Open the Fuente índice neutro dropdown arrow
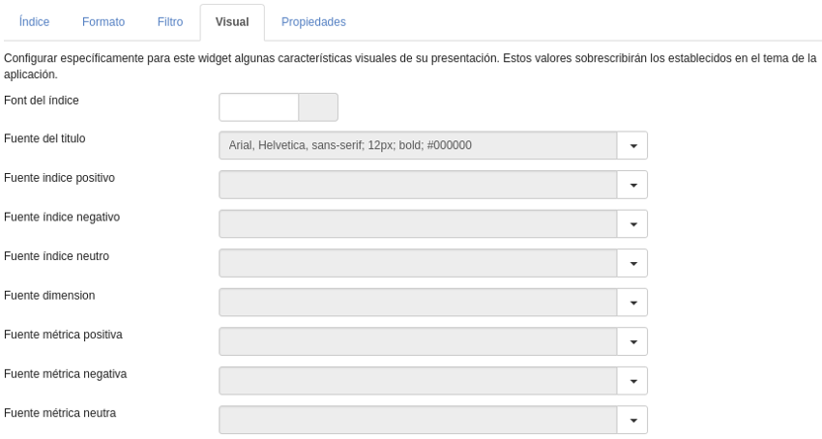Viewport: 822px width, 439px height. (633, 263)
